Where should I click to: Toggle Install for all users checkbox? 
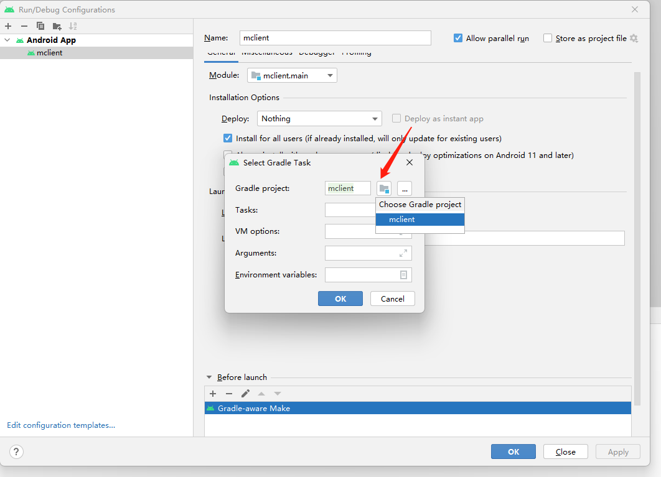(228, 138)
